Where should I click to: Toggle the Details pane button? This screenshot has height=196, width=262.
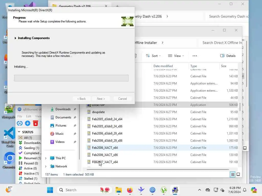pos(228,56)
